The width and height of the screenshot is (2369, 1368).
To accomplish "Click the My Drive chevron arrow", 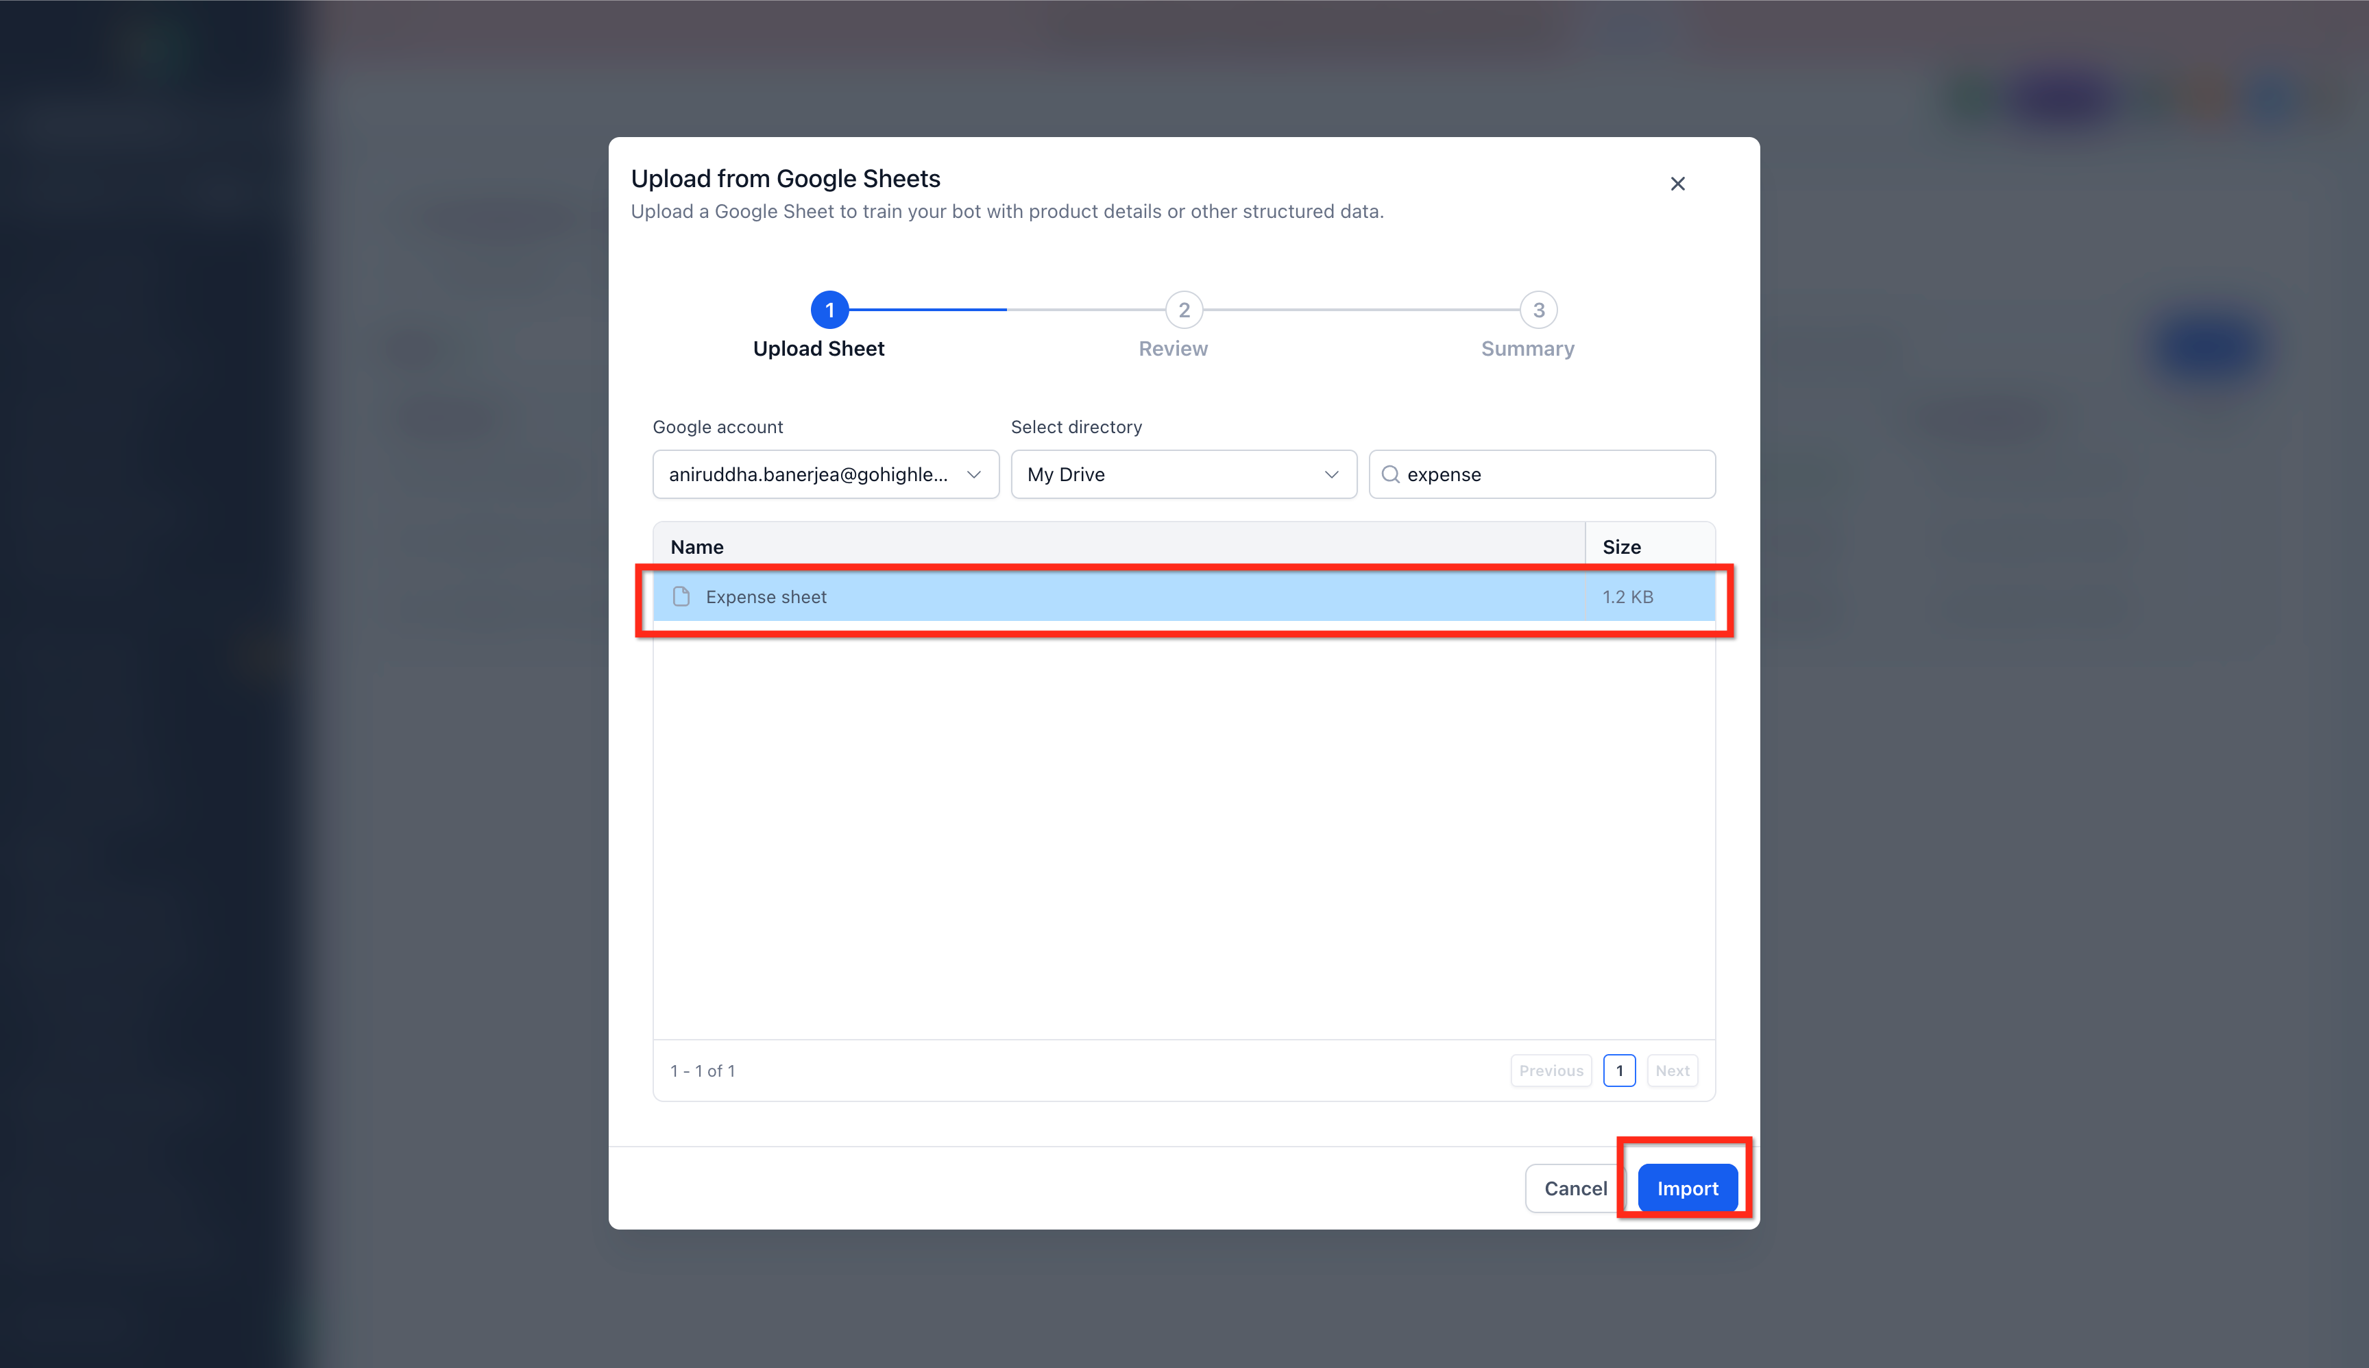I will (1332, 474).
